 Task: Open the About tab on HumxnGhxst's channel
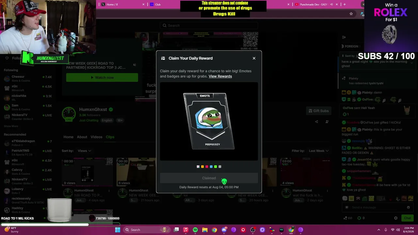tap(82, 137)
